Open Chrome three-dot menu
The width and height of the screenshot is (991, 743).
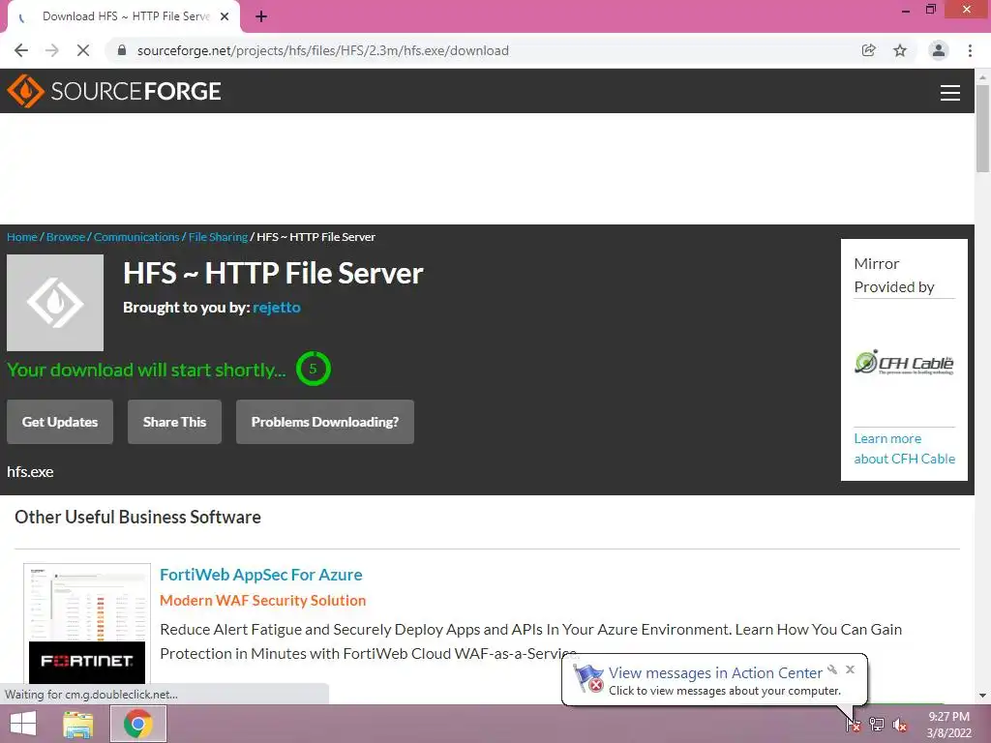tap(970, 50)
